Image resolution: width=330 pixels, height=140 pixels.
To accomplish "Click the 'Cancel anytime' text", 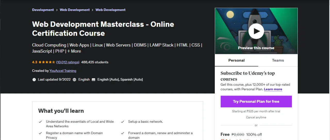I will click(256, 117).
